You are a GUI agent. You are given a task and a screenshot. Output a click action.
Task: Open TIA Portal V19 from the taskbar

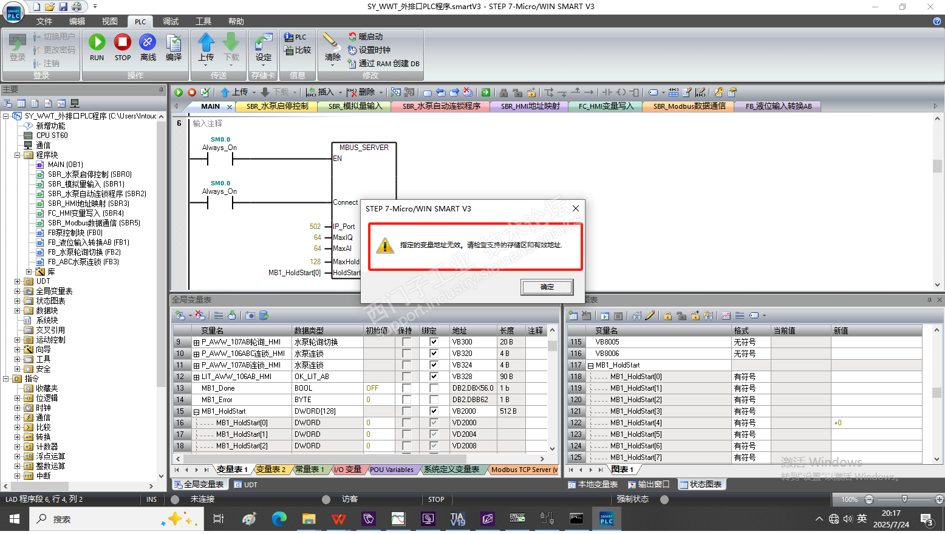coord(457,519)
